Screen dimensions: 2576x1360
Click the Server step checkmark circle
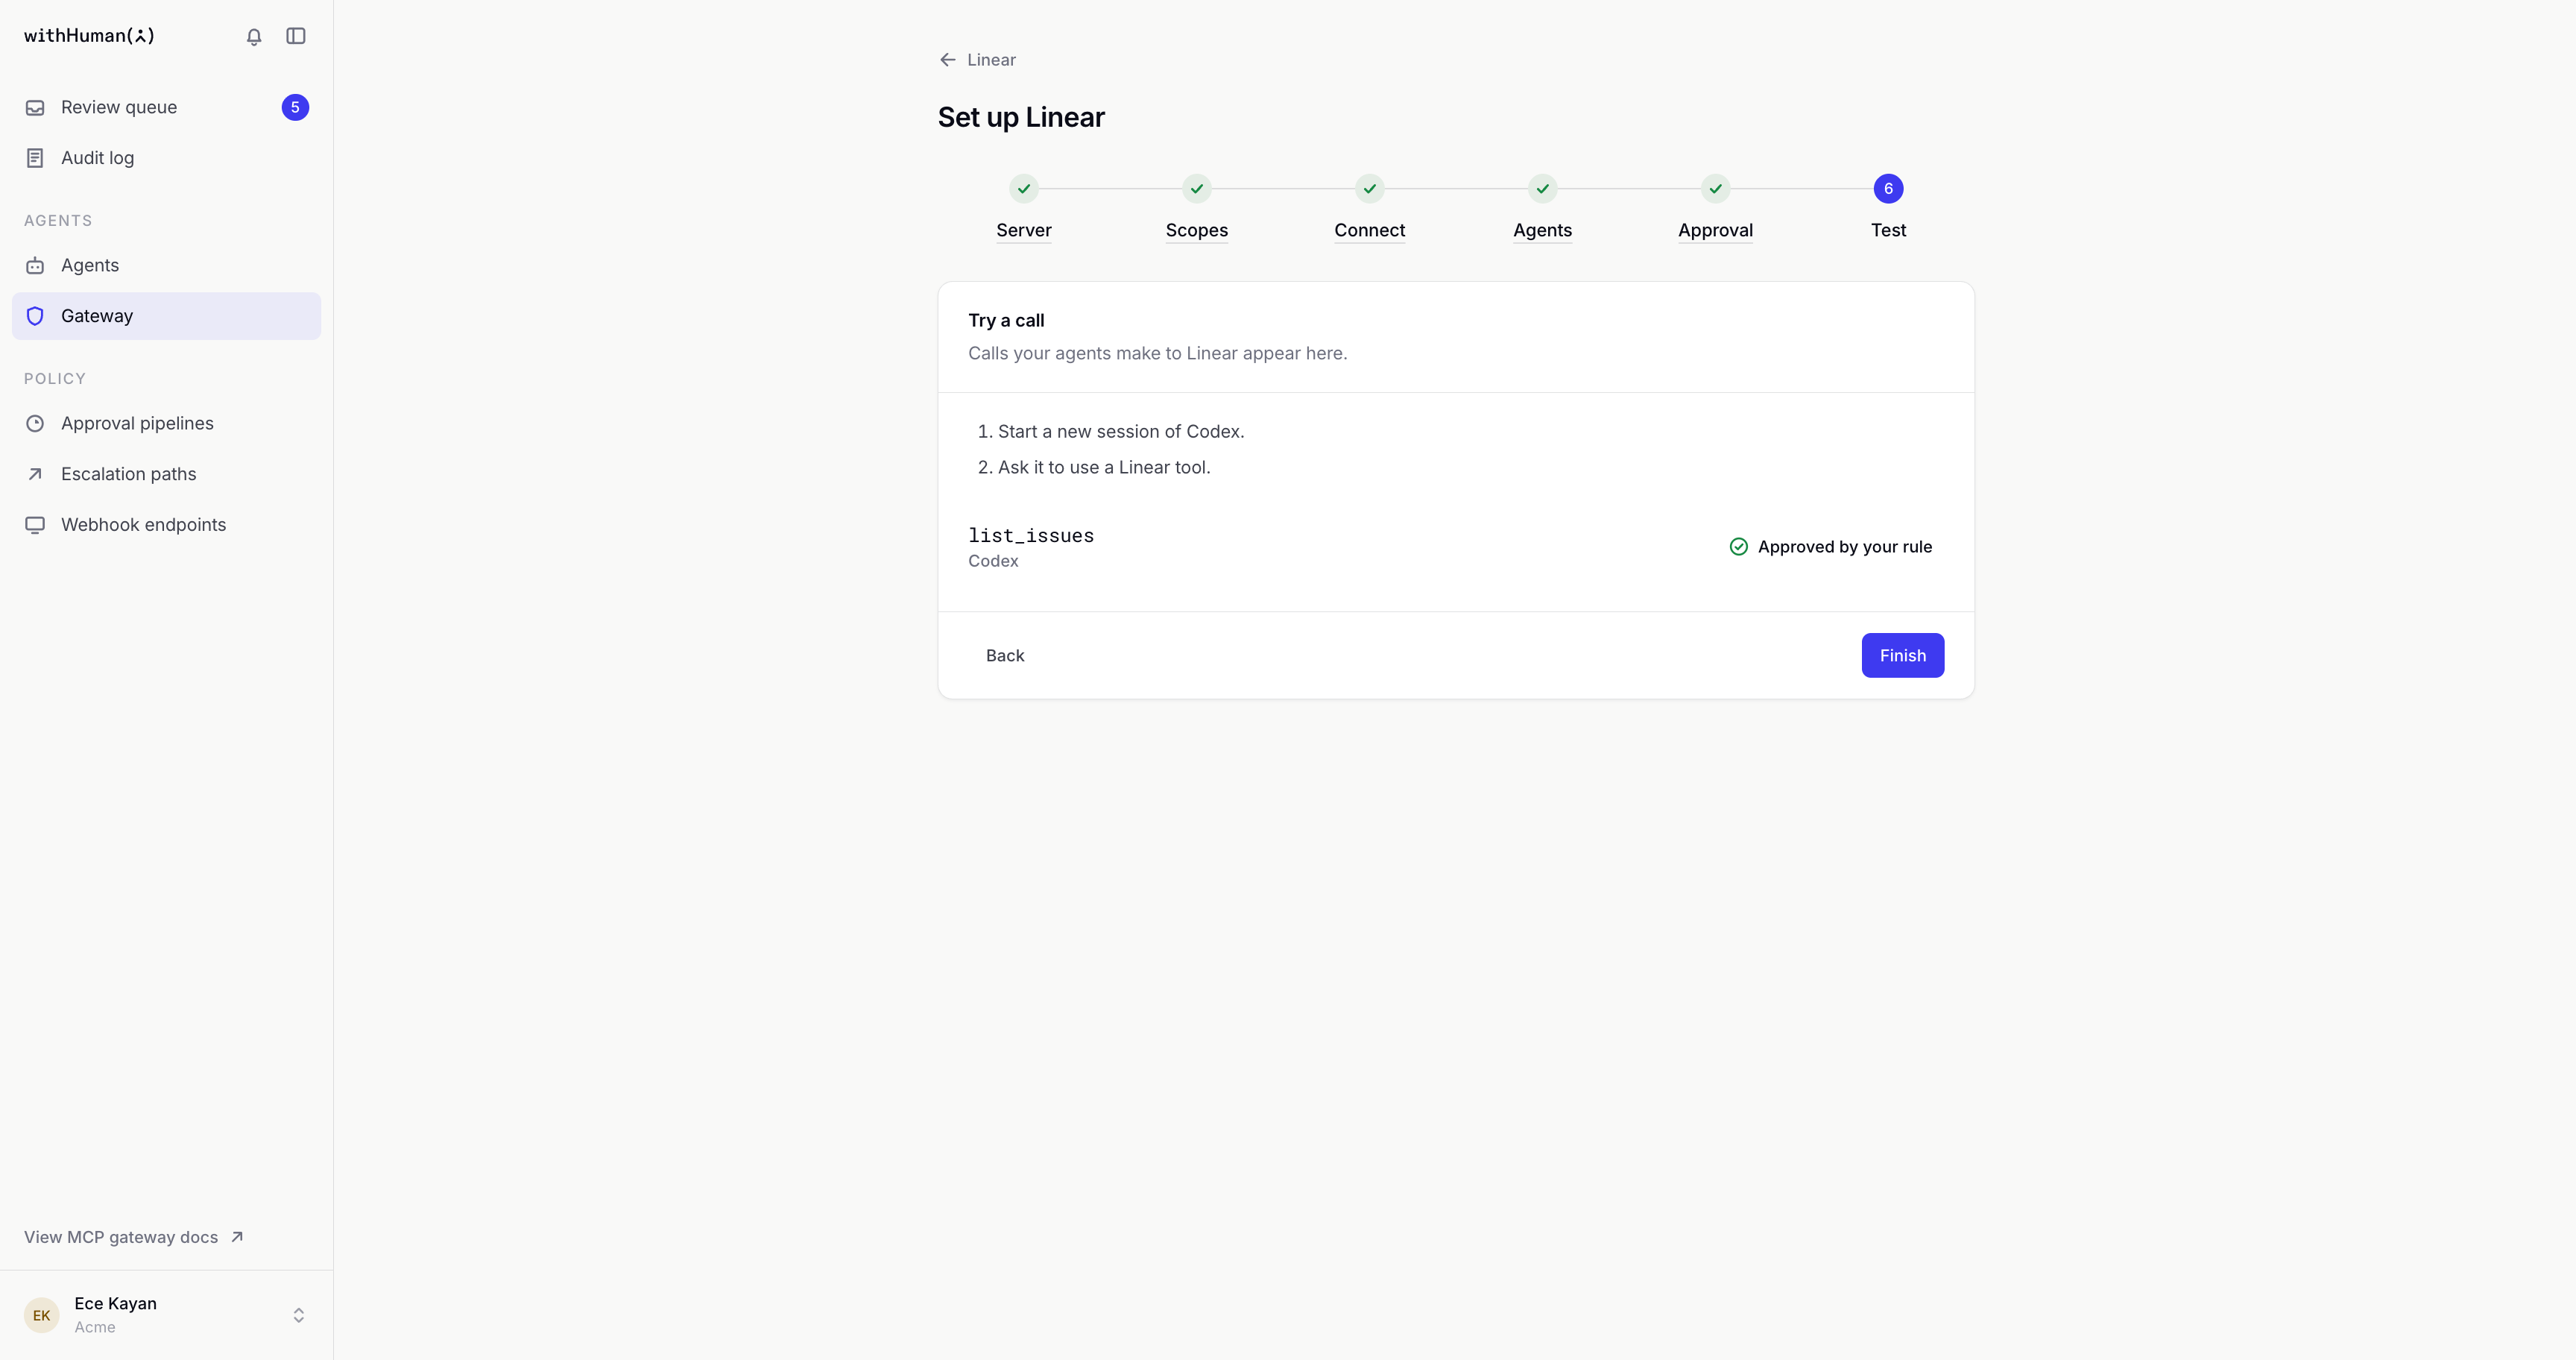[1024, 188]
